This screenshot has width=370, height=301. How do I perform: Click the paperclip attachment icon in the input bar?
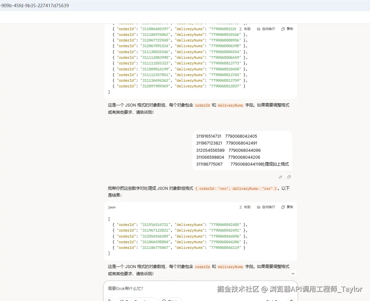[x=110, y=299]
